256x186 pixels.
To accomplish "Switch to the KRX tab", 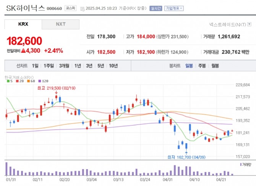I will coord(23,24).
